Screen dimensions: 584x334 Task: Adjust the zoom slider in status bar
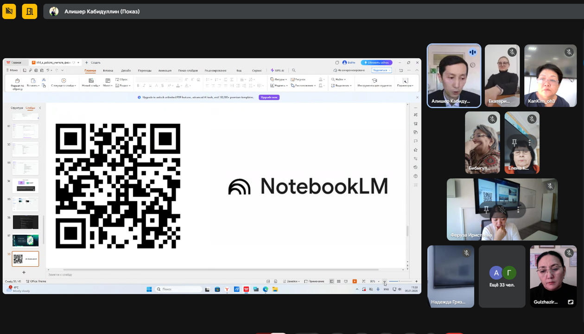pyautogui.click(x=400, y=282)
